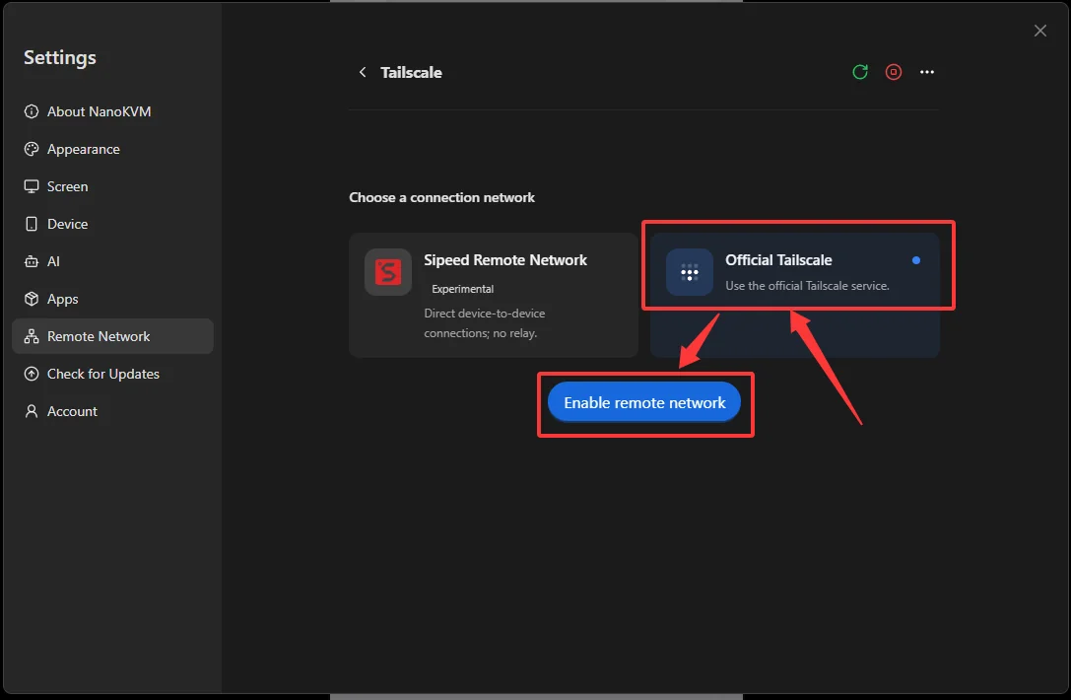The width and height of the screenshot is (1071, 700).
Task: Click the Device icon in sidebar
Action: [32, 224]
